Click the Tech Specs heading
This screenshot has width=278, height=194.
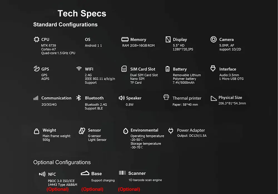(82, 13)
